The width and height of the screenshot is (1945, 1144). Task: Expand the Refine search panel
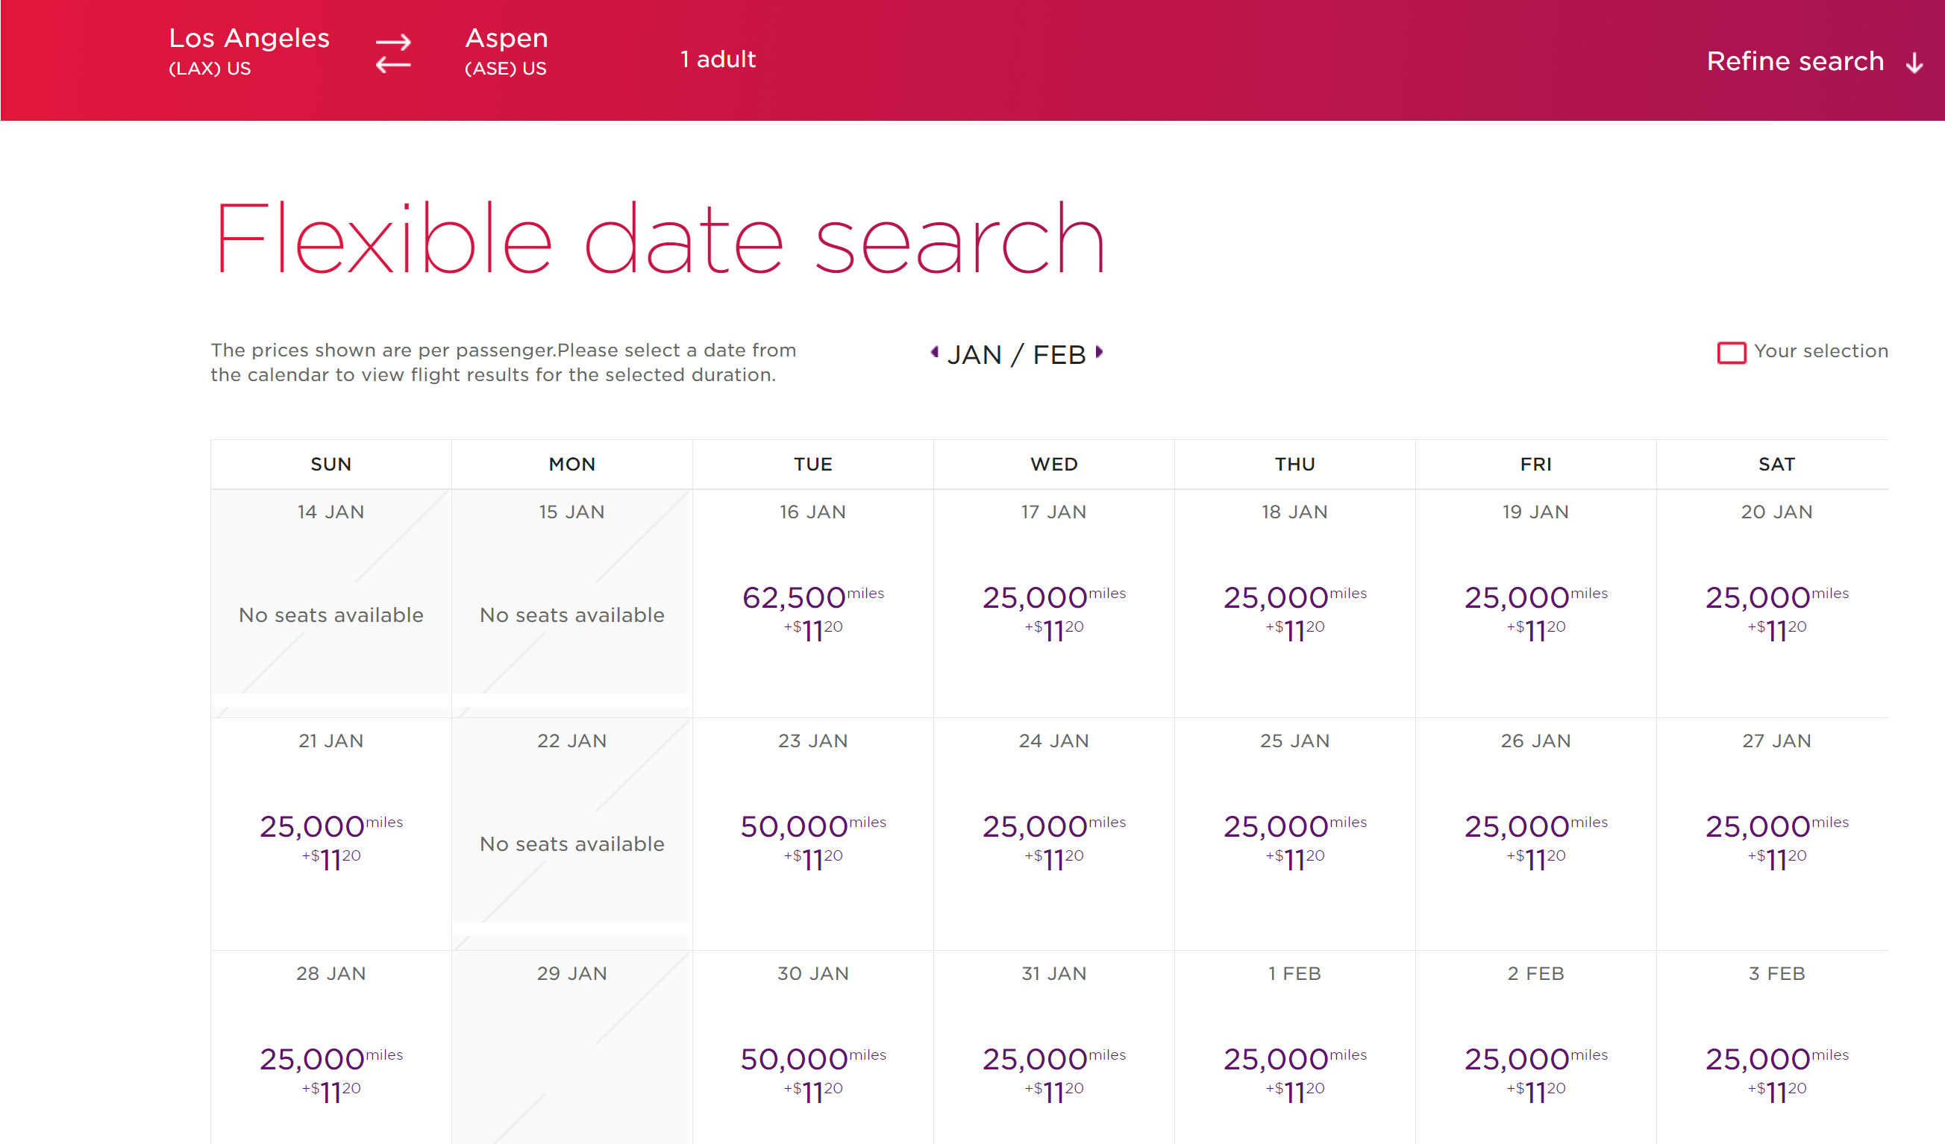[x=1794, y=61]
